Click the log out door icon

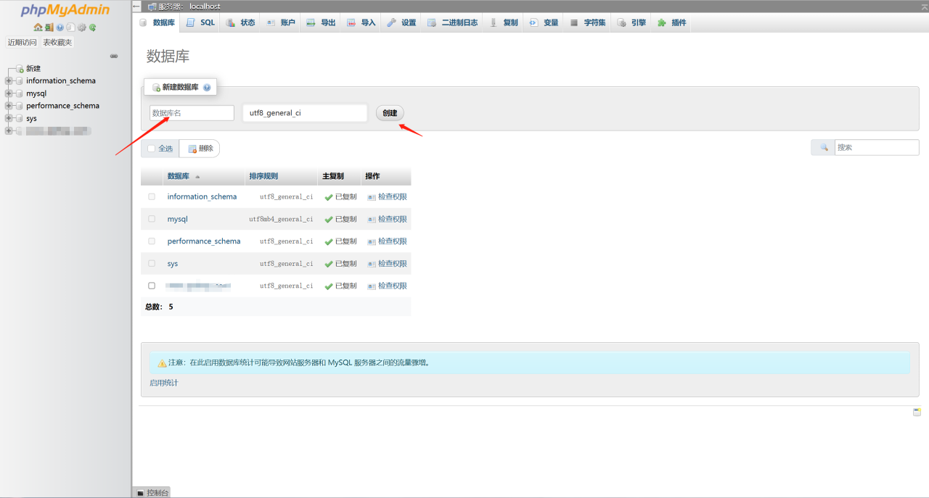tap(49, 28)
